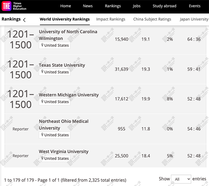Open University of North Carolina Wilmington link
Image resolution: width=209 pixels, height=186 pixels.
pos(68,35)
